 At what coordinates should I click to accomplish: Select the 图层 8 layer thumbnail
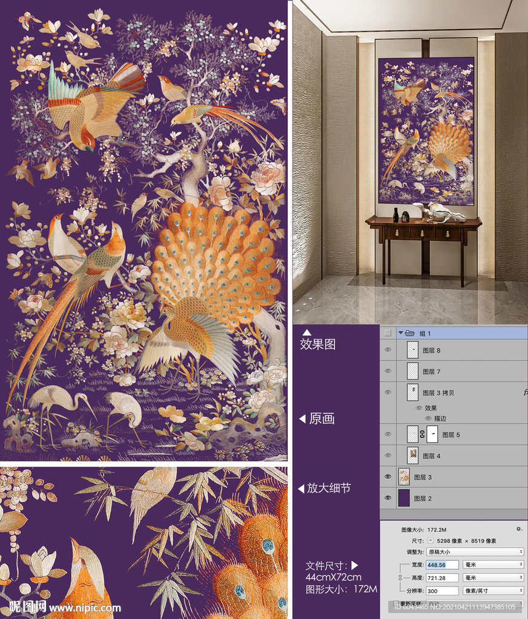(412, 350)
